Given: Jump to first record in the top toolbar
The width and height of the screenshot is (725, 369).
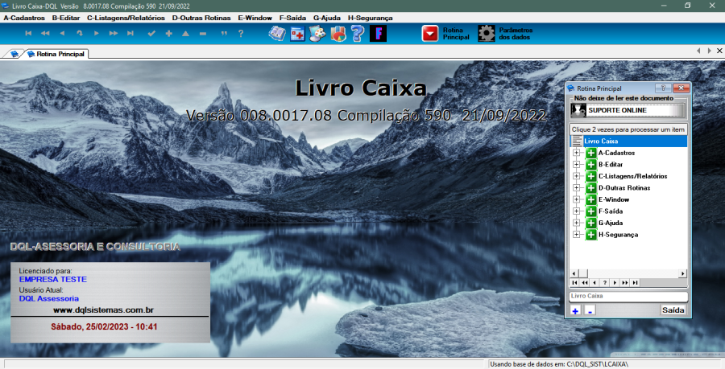Looking at the screenshot, I should click(29, 34).
